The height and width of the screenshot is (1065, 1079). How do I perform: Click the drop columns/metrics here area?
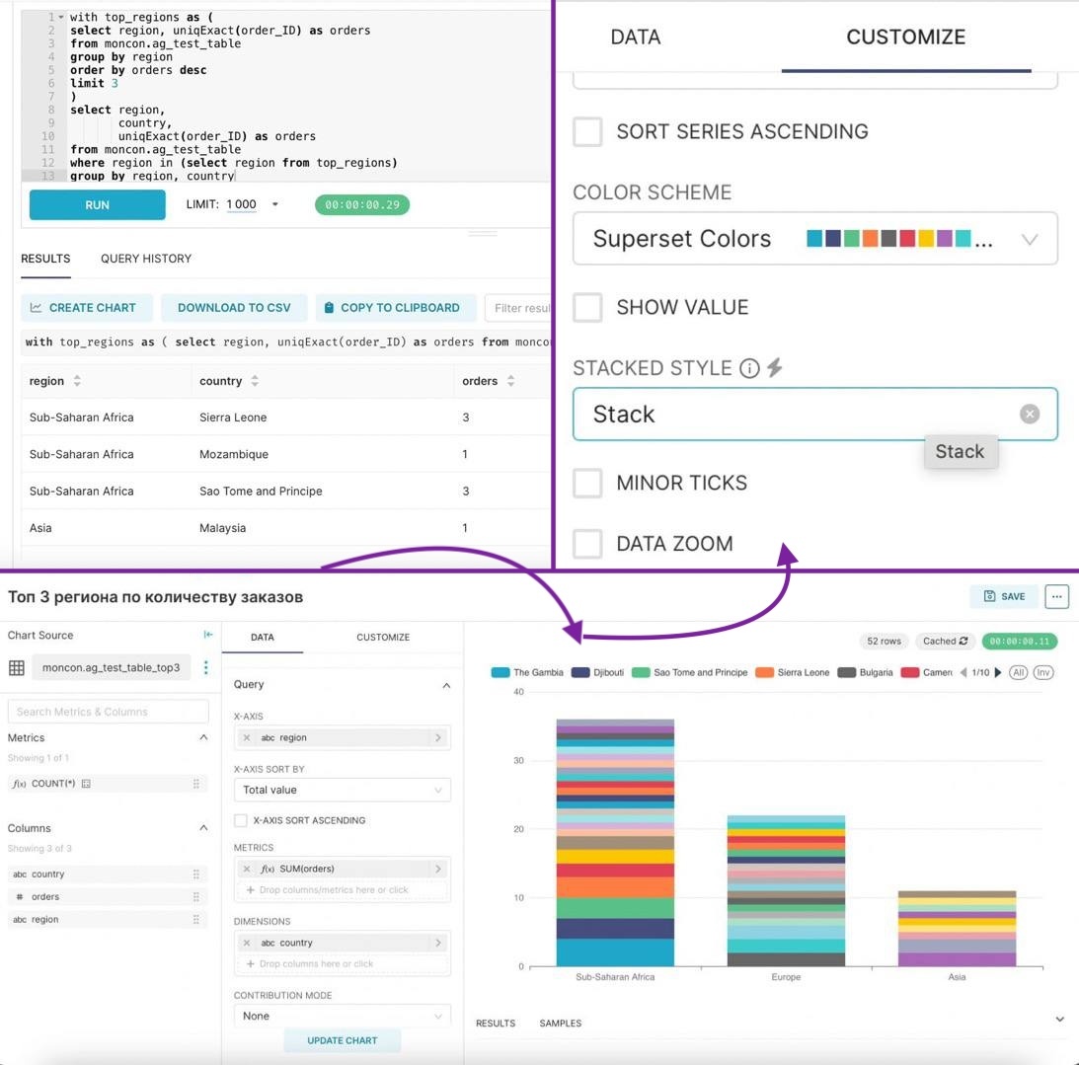tap(342, 890)
